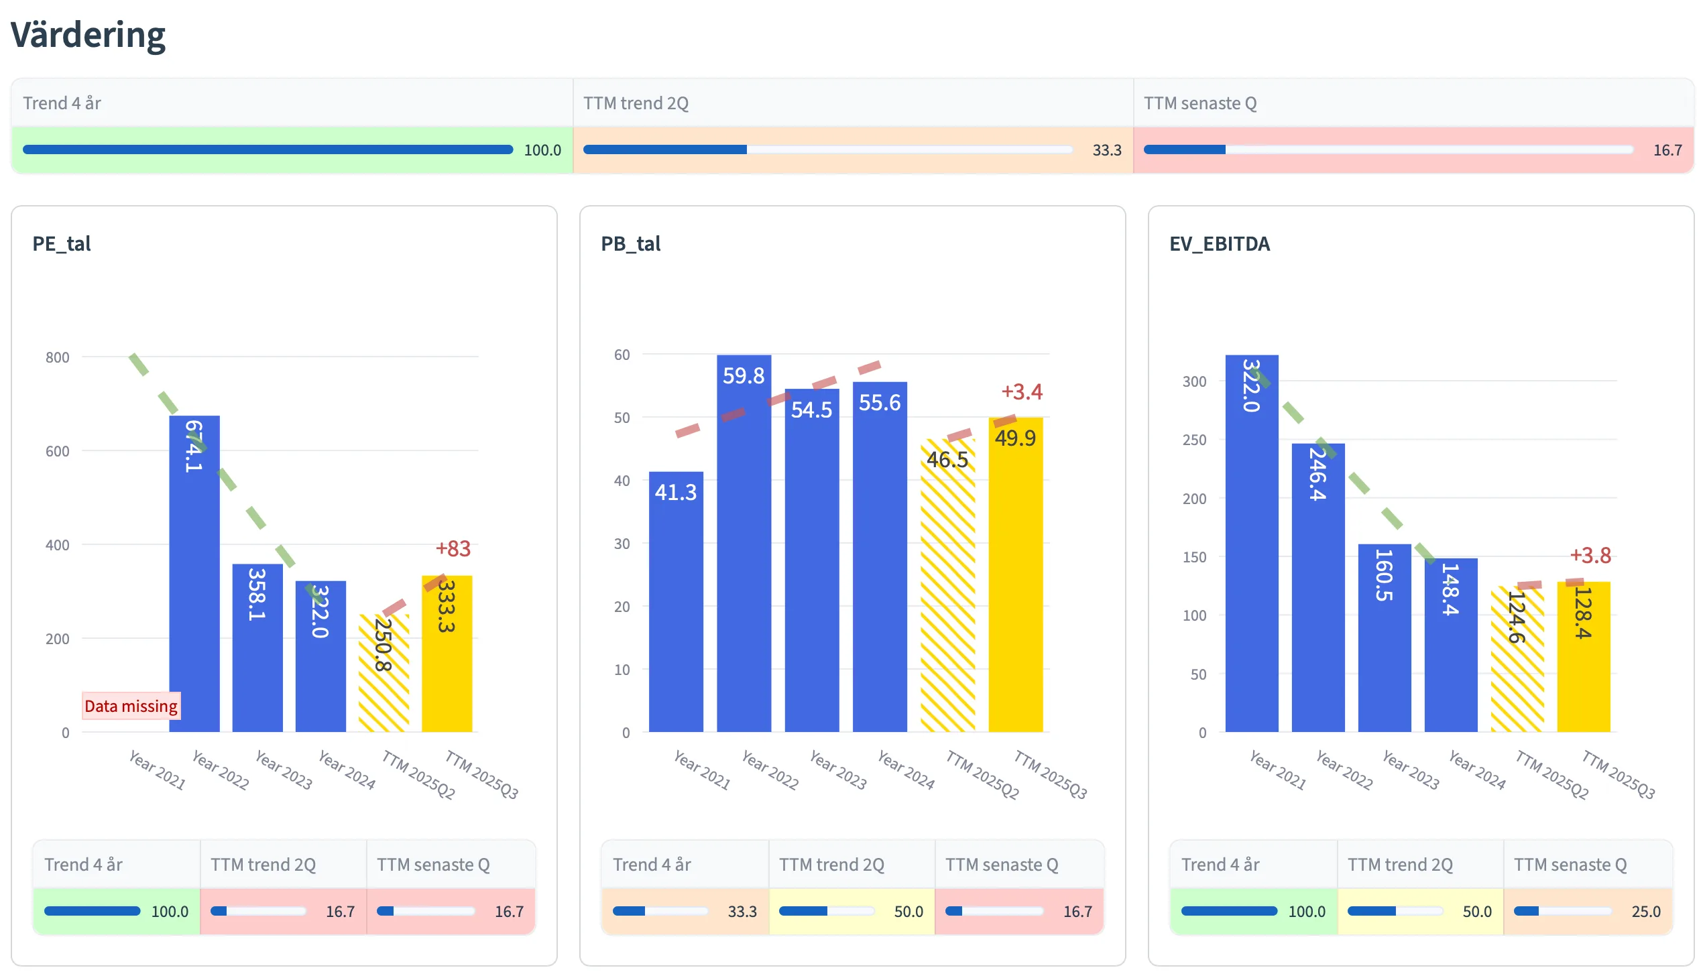Click the top TTM trend 2Q progress bar
Screen dimensions: 1703x980
(x=827, y=149)
